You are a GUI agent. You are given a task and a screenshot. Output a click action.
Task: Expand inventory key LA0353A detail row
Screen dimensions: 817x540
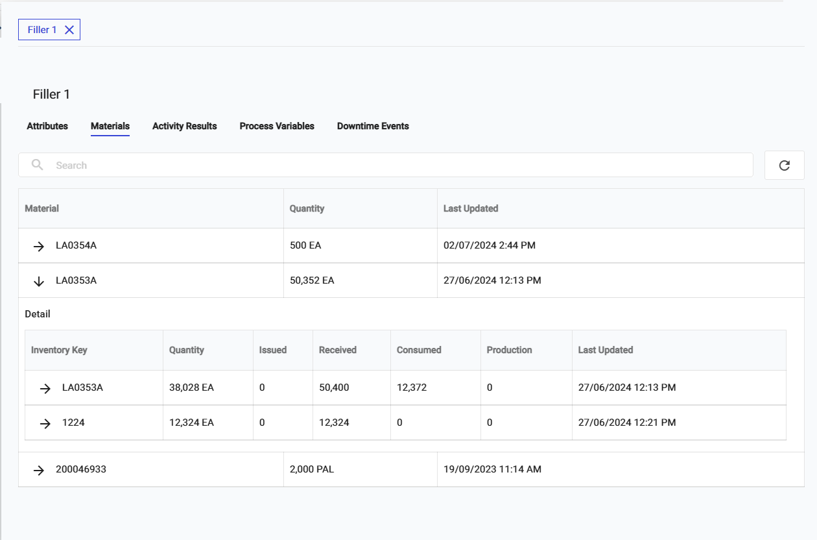[x=45, y=388]
